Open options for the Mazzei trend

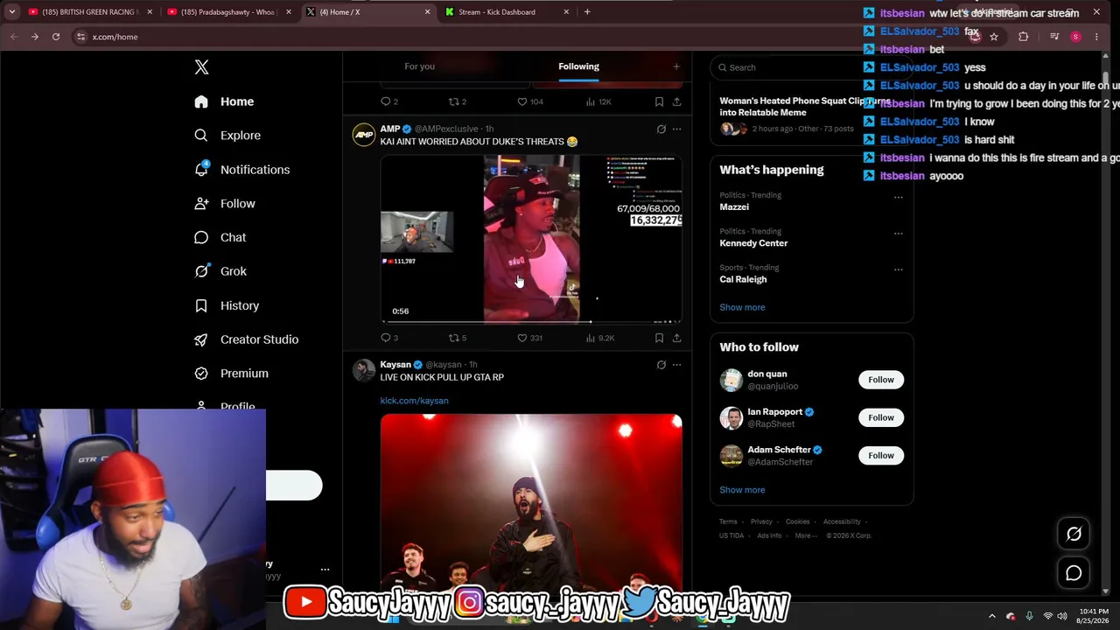click(898, 197)
